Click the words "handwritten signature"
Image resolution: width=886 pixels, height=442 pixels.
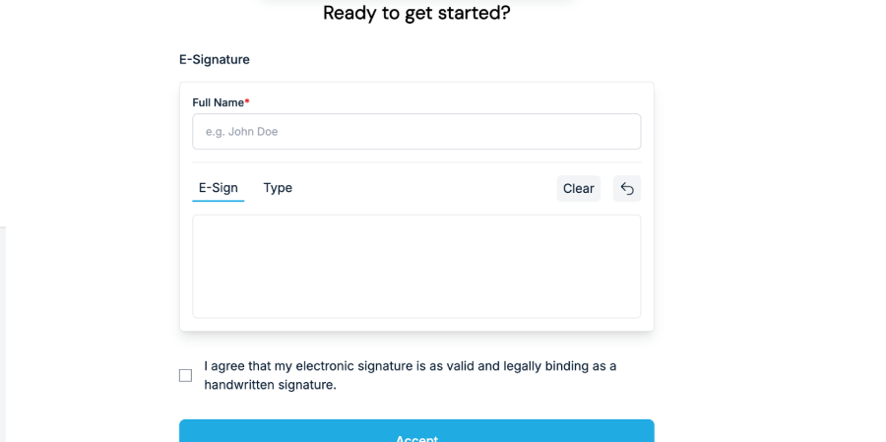click(271, 385)
